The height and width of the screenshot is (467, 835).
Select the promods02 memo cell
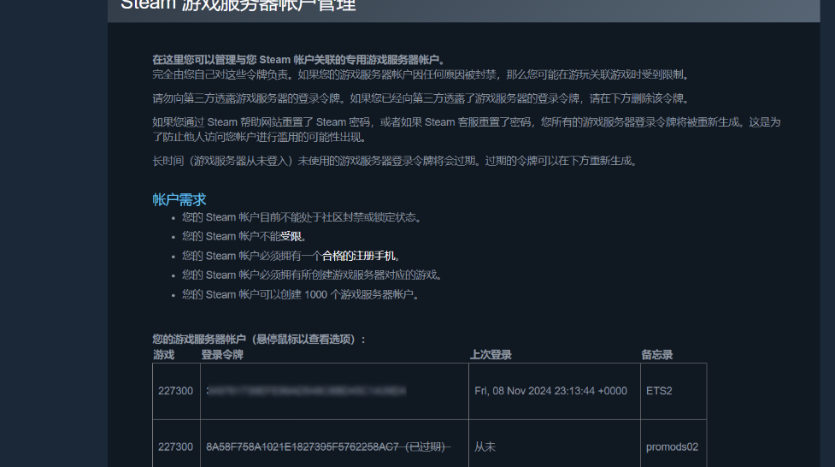pos(672,446)
